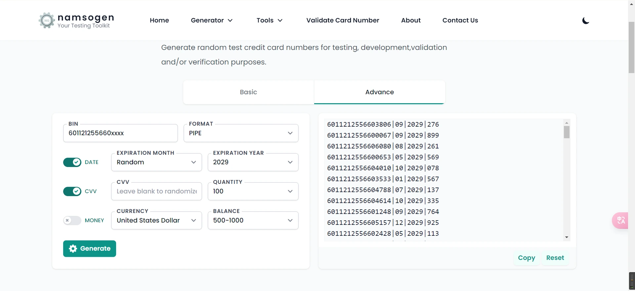Enable the MONEY toggle switch

click(x=72, y=221)
